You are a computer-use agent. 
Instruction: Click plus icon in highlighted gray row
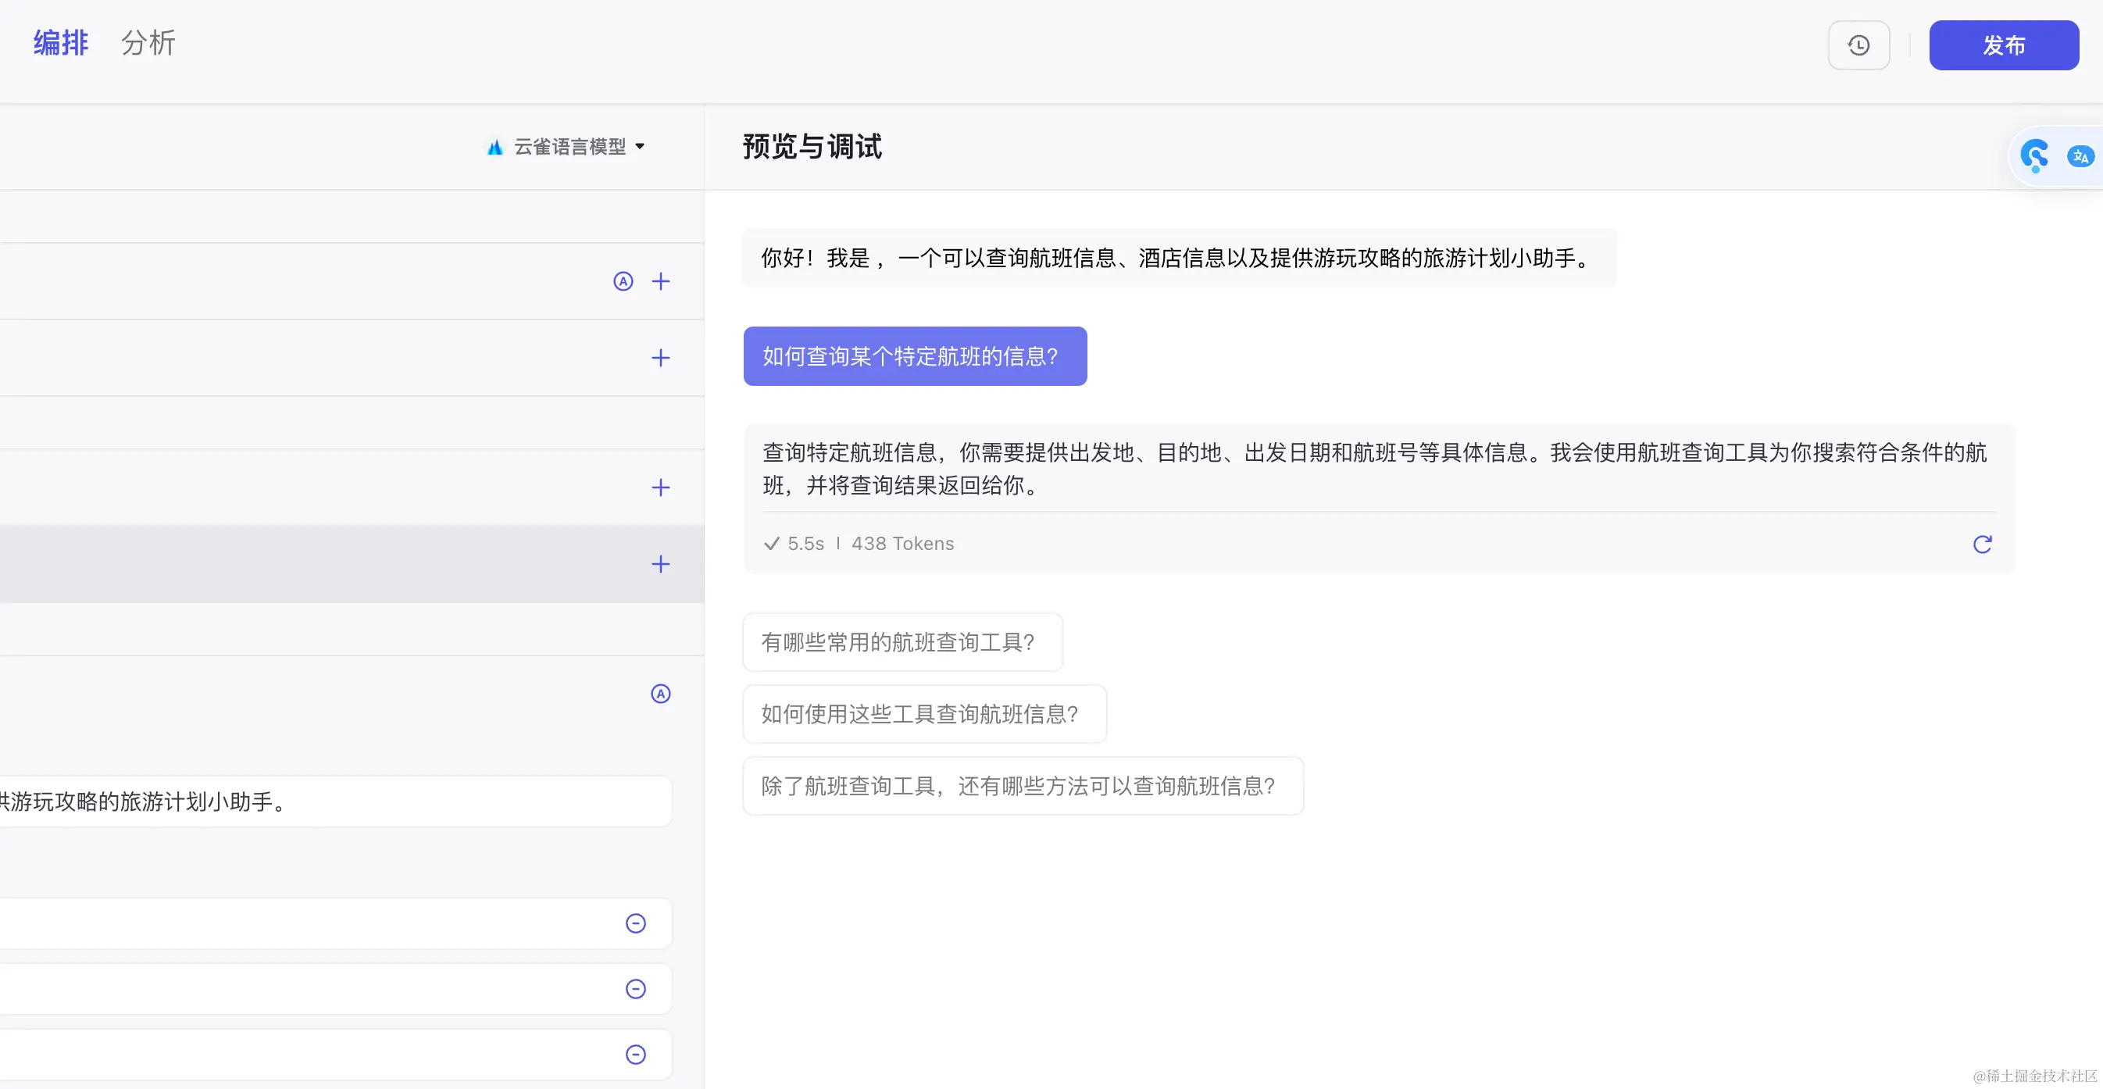[660, 564]
